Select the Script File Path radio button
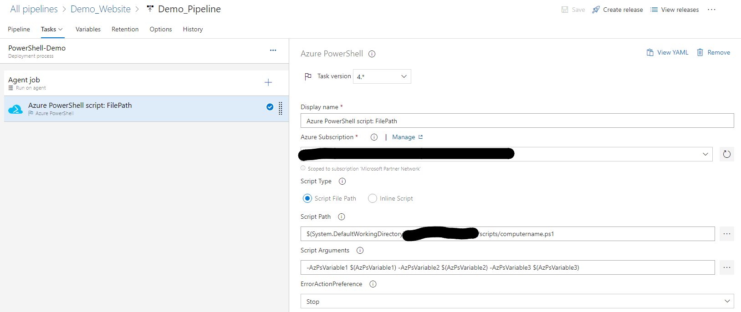The image size is (741, 312). click(x=307, y=198)
